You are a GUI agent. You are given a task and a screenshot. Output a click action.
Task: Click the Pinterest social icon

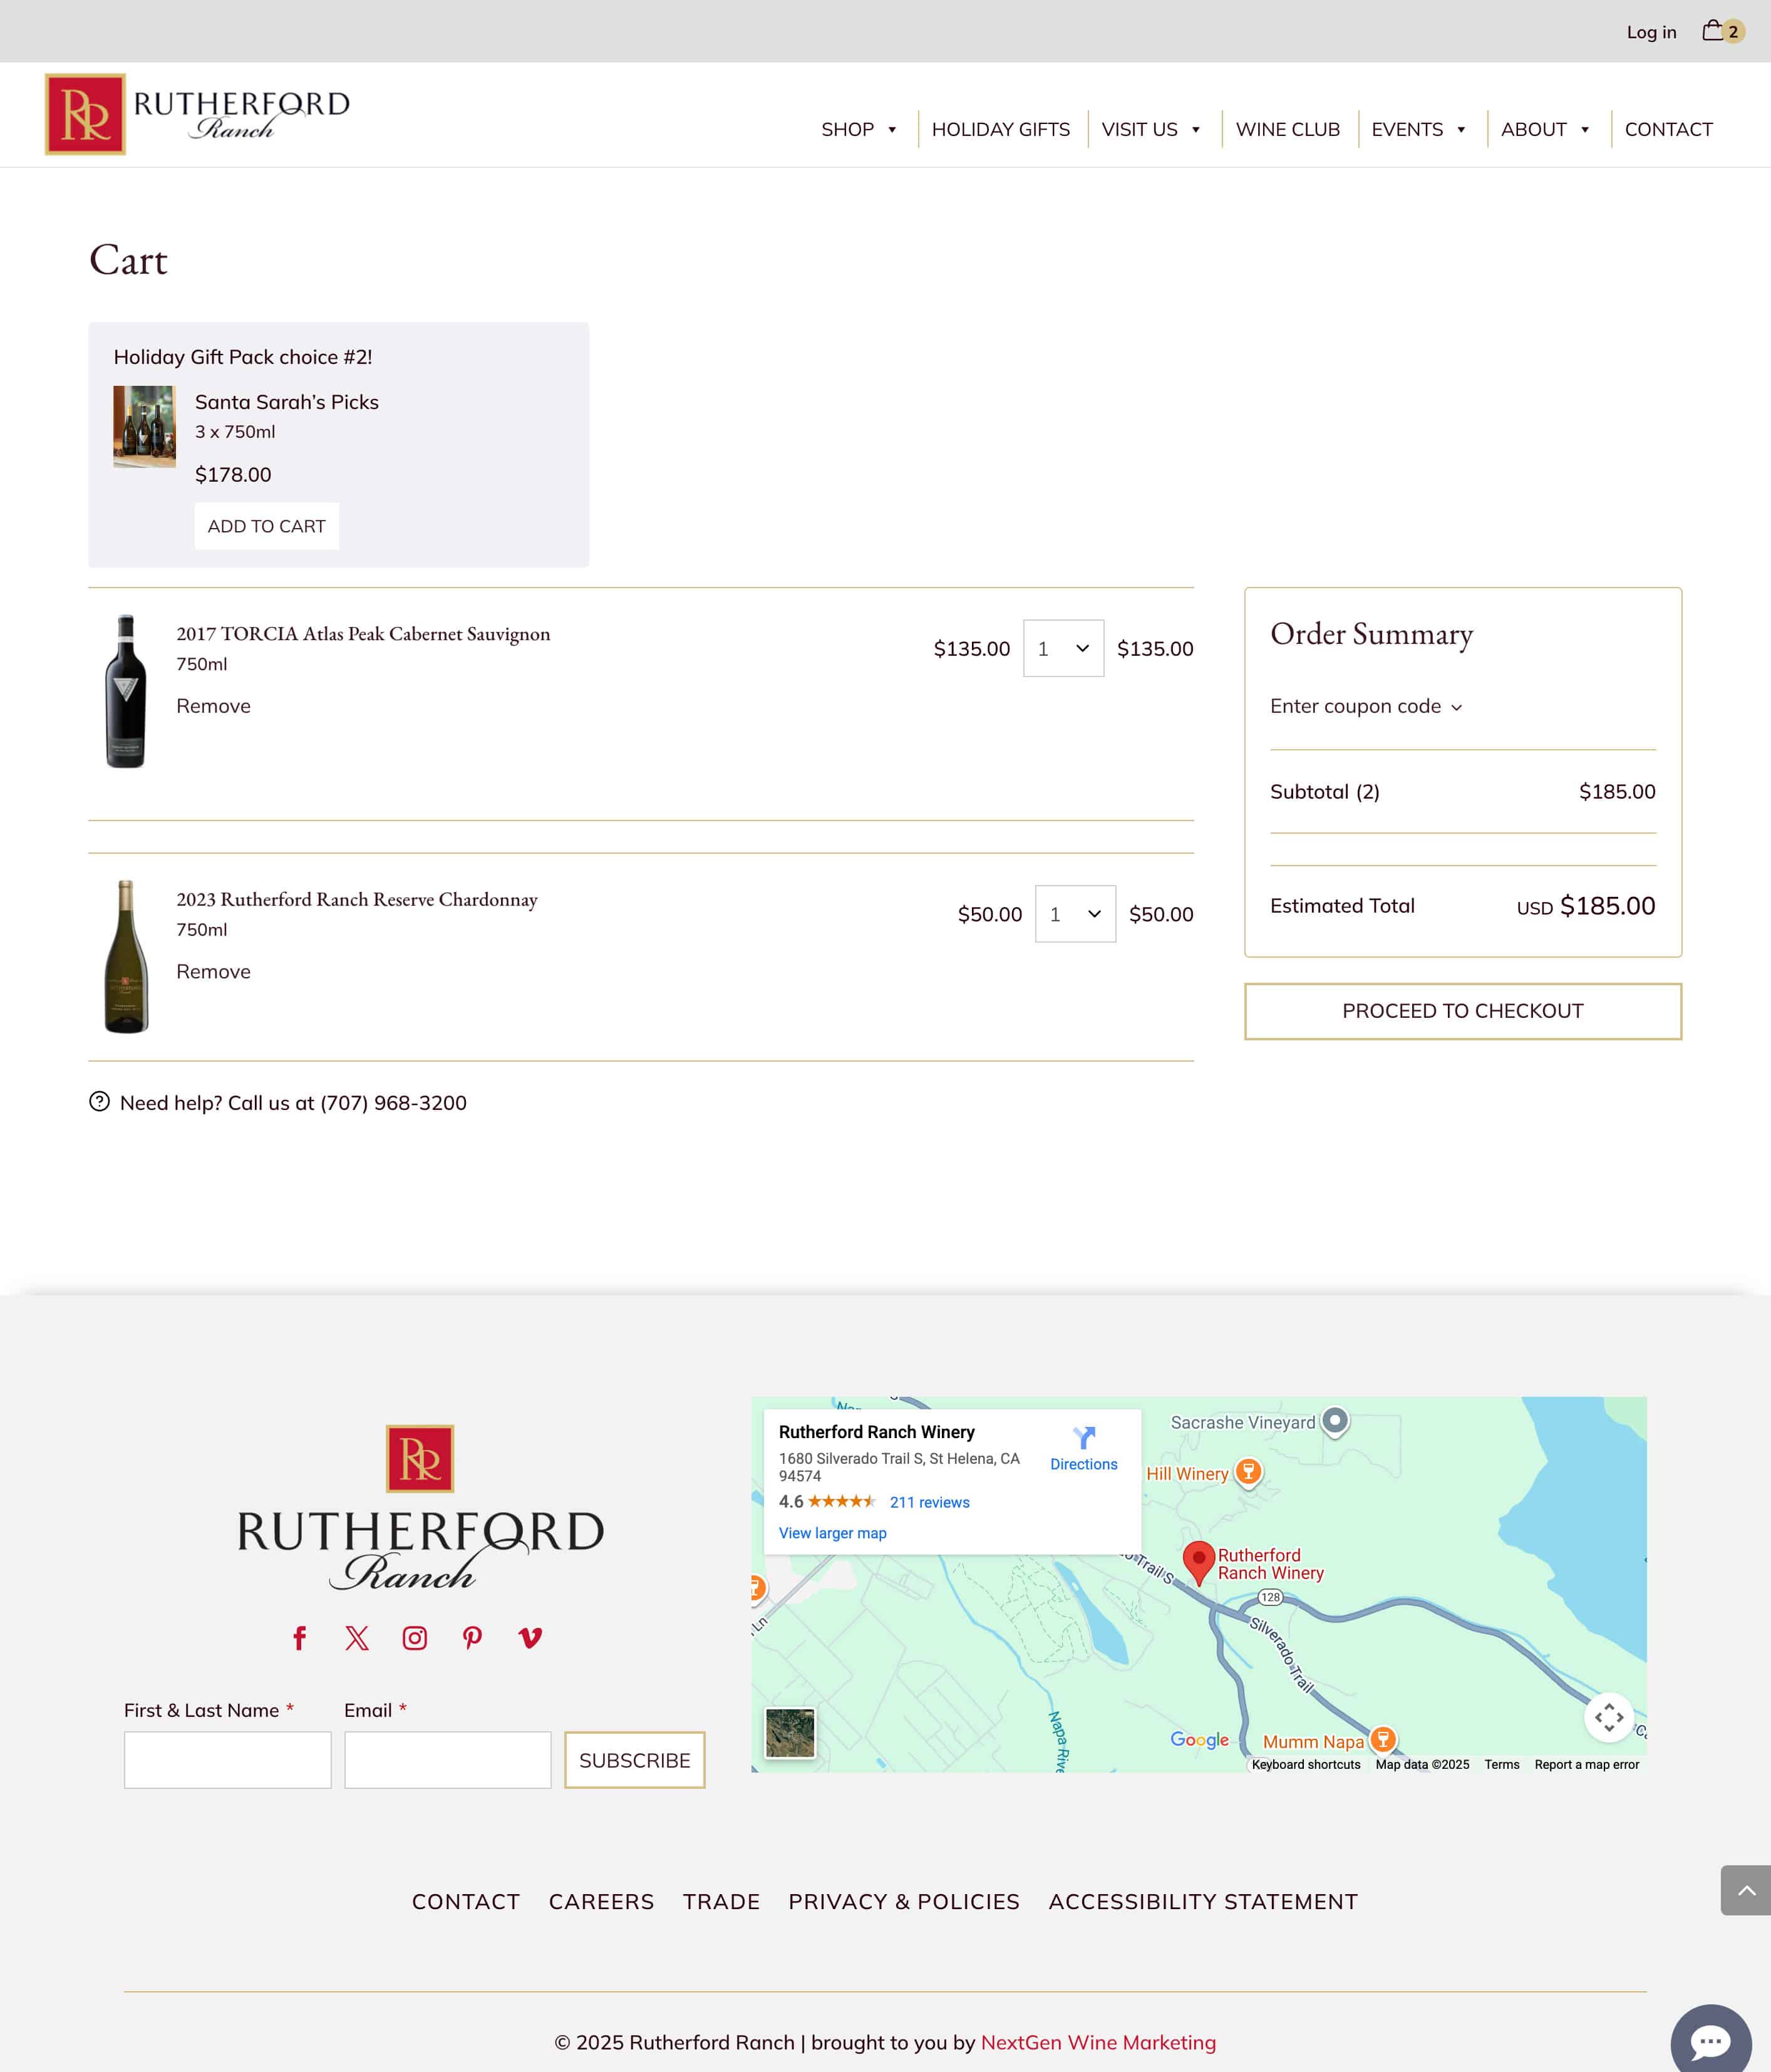click(472, 1638)
